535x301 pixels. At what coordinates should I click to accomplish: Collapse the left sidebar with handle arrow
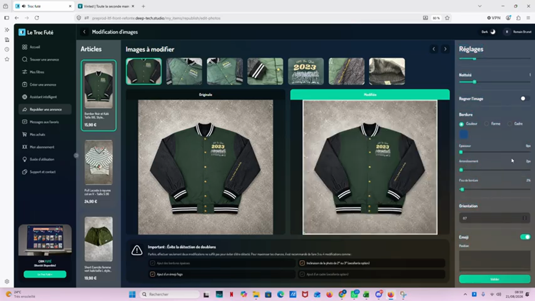click(76, 156)
